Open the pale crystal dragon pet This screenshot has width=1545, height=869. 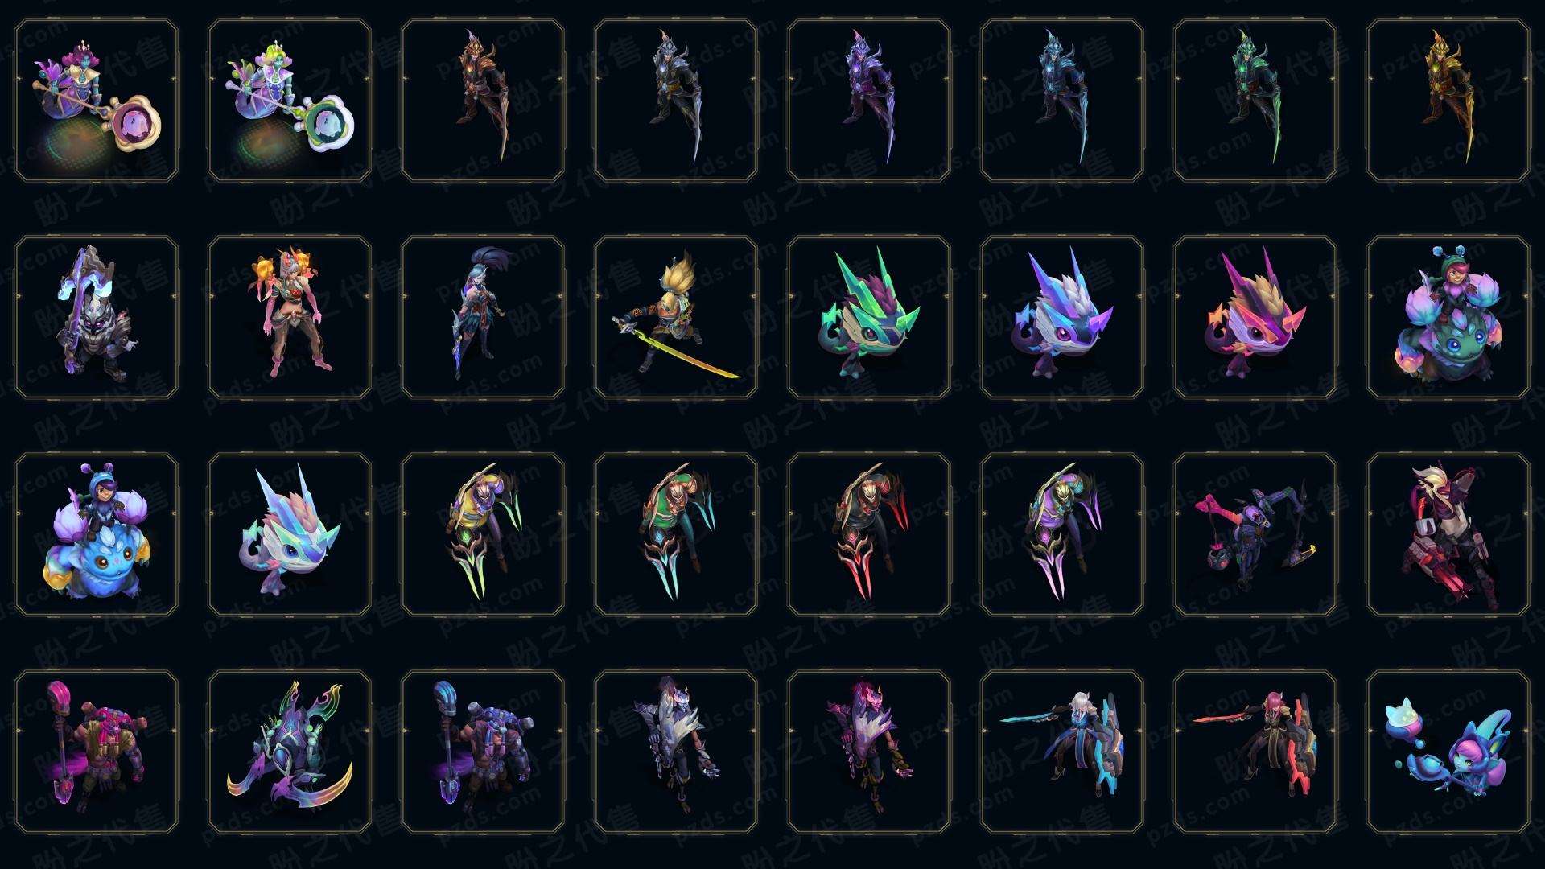coord(290,534)
